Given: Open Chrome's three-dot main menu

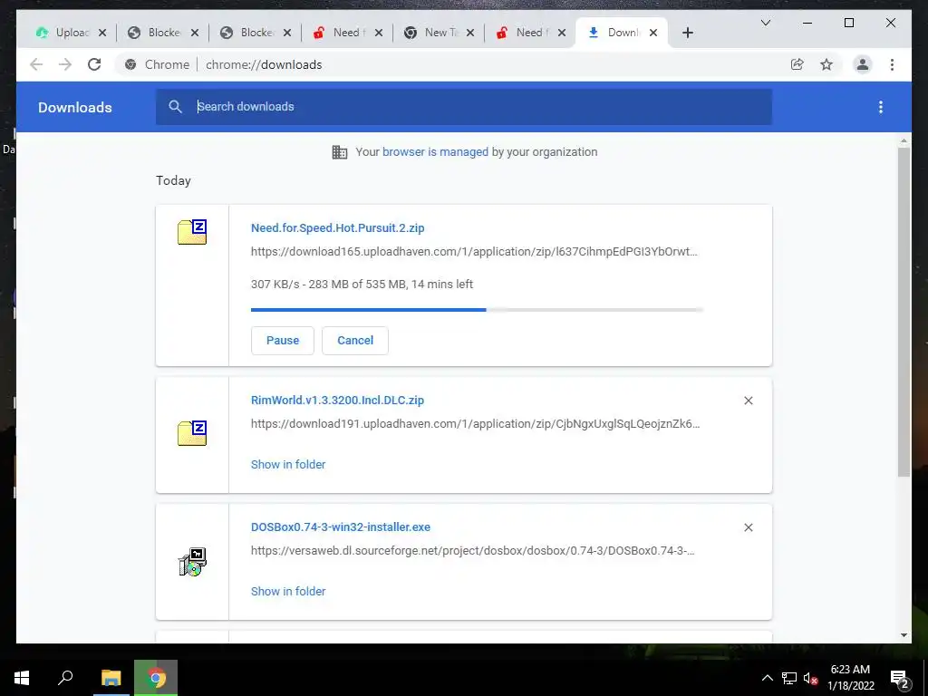Looking at the screenshot, I should pos(892,64).
